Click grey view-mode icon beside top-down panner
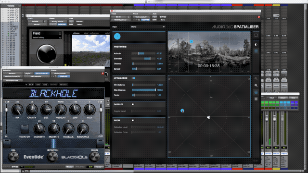308x173 pixels. 256,99
